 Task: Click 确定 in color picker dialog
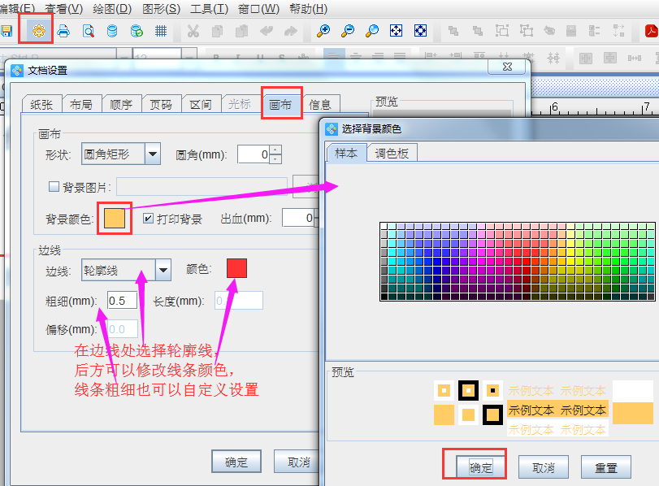pyautogui.click(x=480, y=467)
